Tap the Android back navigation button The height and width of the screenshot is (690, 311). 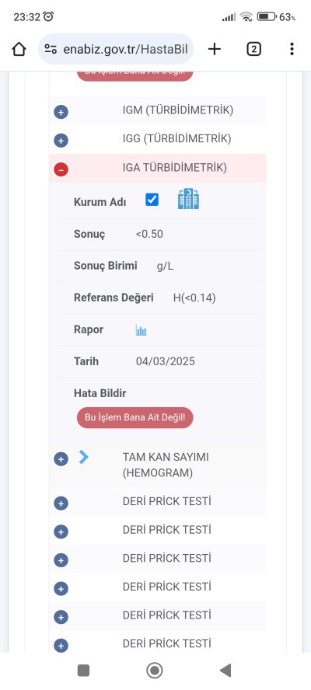point(225,671)
